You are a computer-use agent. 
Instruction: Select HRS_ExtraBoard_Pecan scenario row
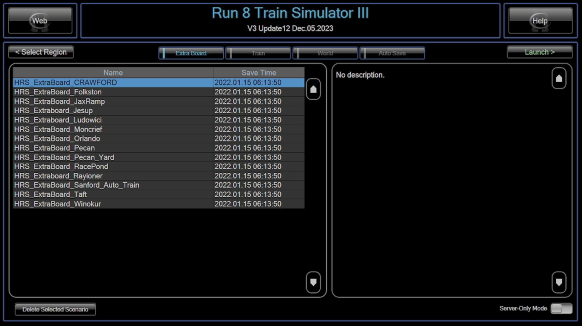159,148
